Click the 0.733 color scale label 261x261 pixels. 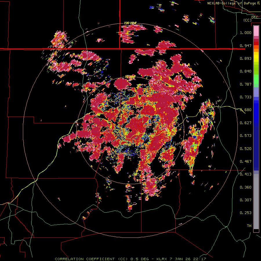pos(246,97)
